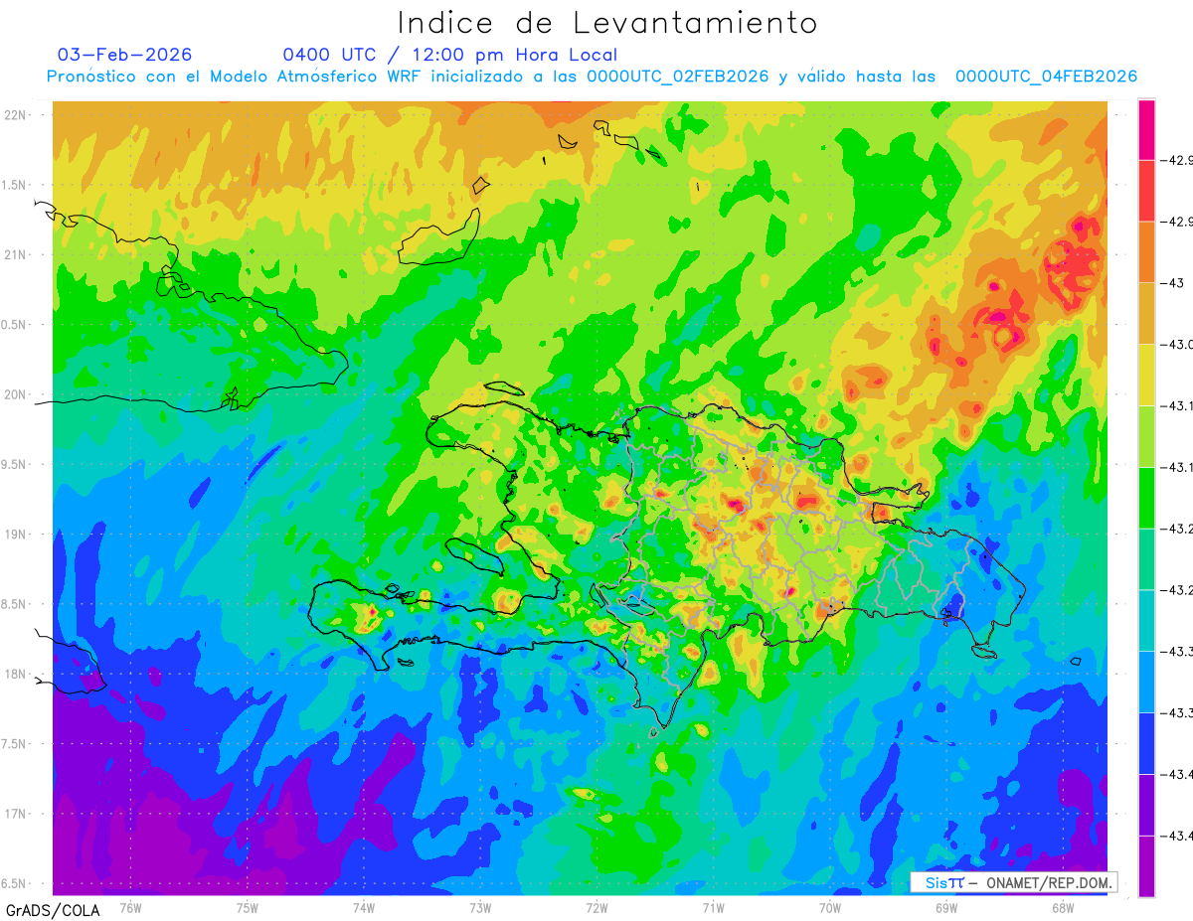Pick the royal blue swatch in the scale
Image resolution: width=1193 pixels, height=921 pixels.
[x=1146, y=744]
